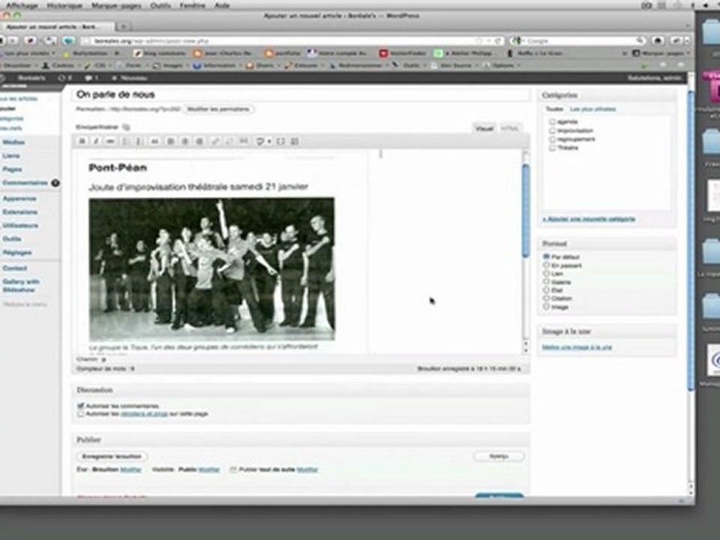Toggle the 'Autoriser les commentaires' checkbox

pos(81,406)
